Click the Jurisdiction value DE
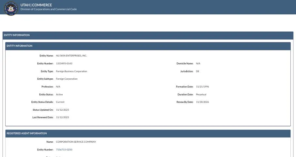The height and width of the screenshot is (157, 296). click(197, 71)
